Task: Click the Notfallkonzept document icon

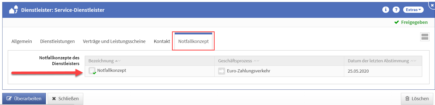Action: (92, 71)
